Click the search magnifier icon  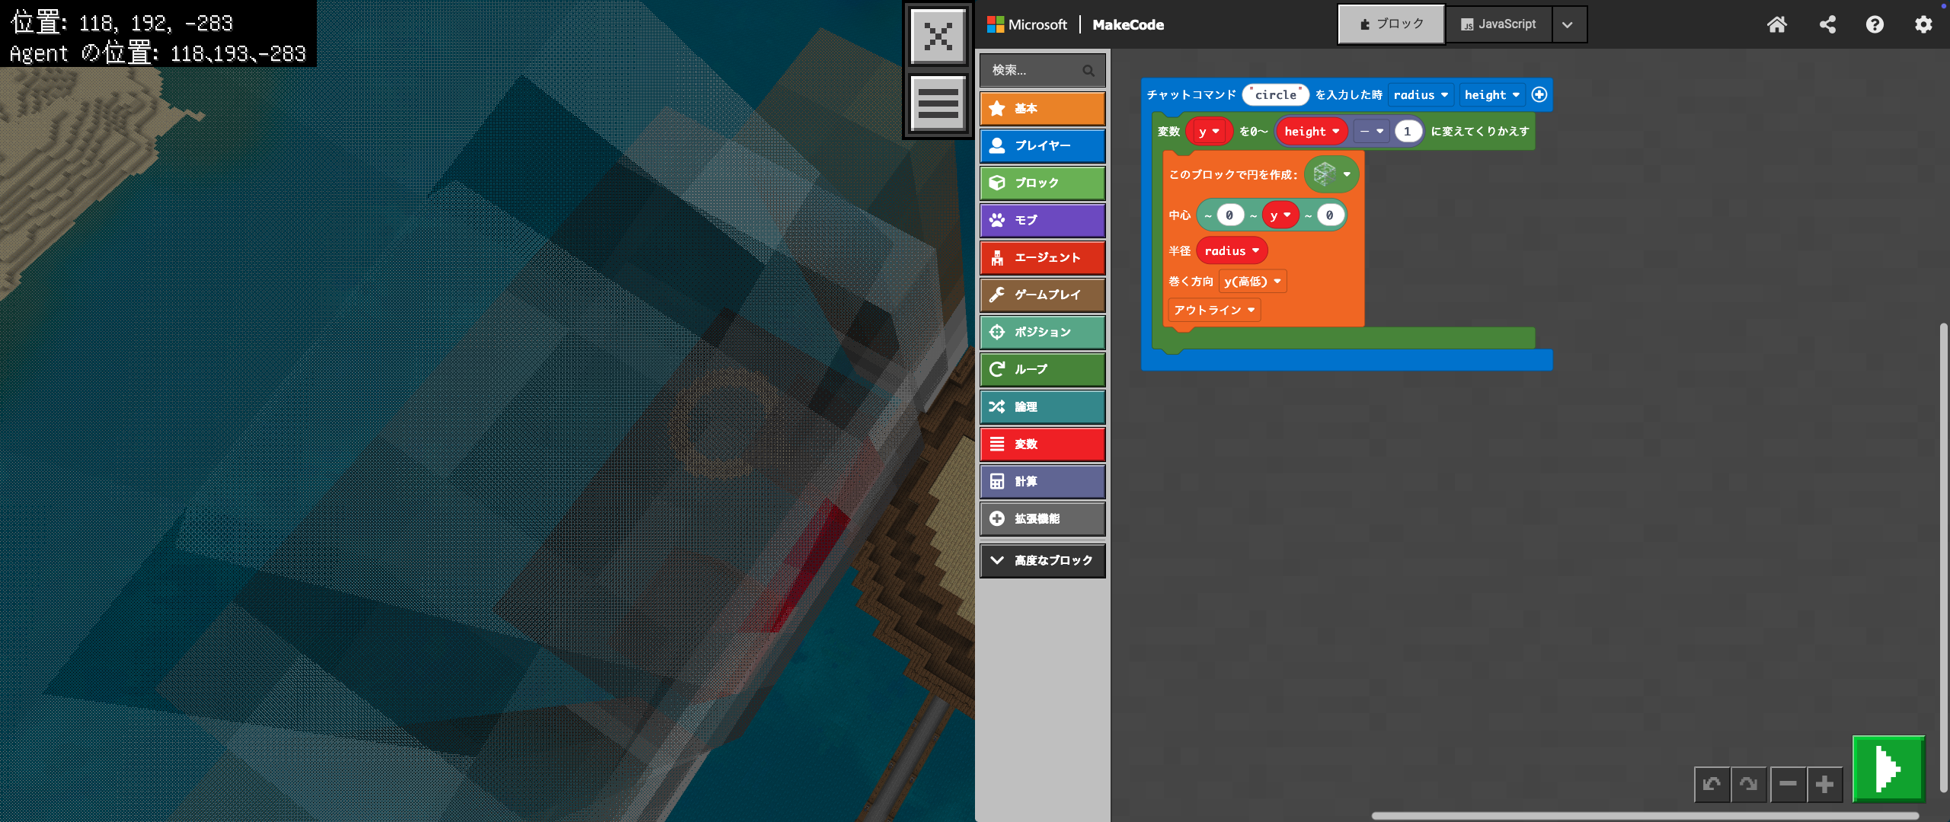click(1088, 71)
